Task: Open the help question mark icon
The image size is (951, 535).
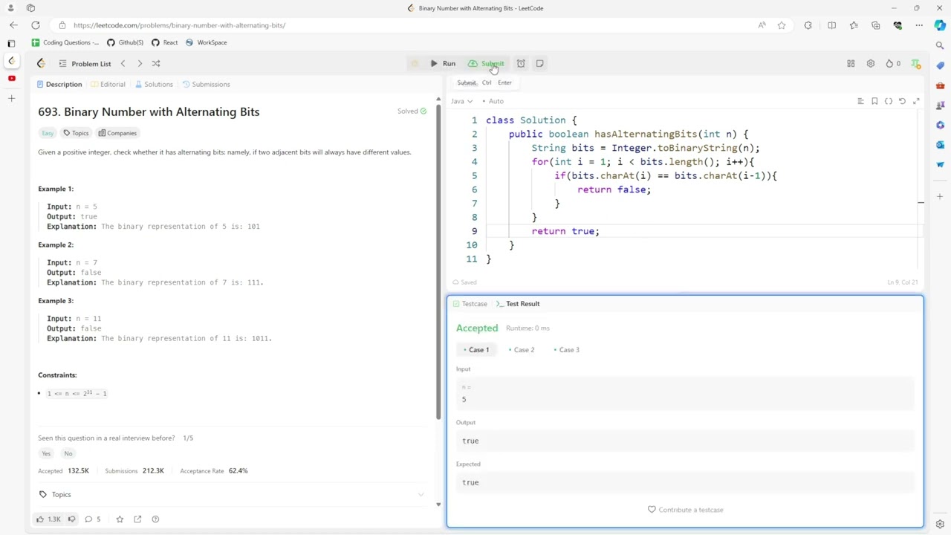Action: pos(155,519)
